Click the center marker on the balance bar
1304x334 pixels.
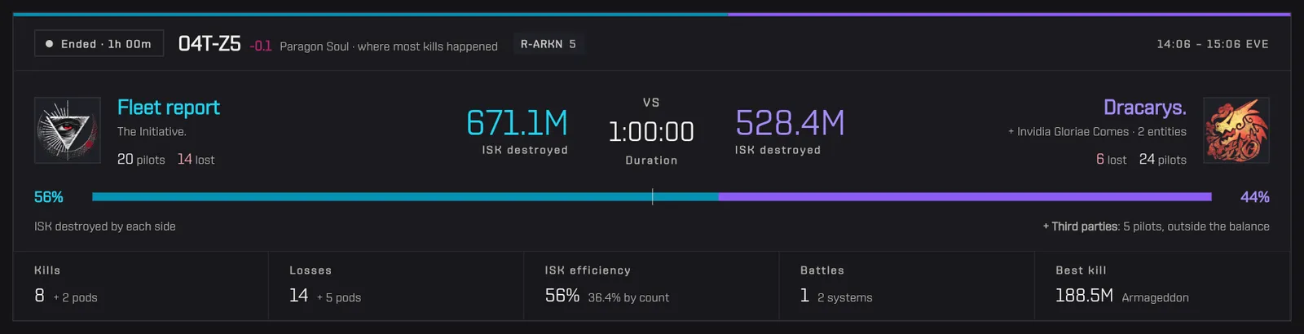[x=652, y=196]
